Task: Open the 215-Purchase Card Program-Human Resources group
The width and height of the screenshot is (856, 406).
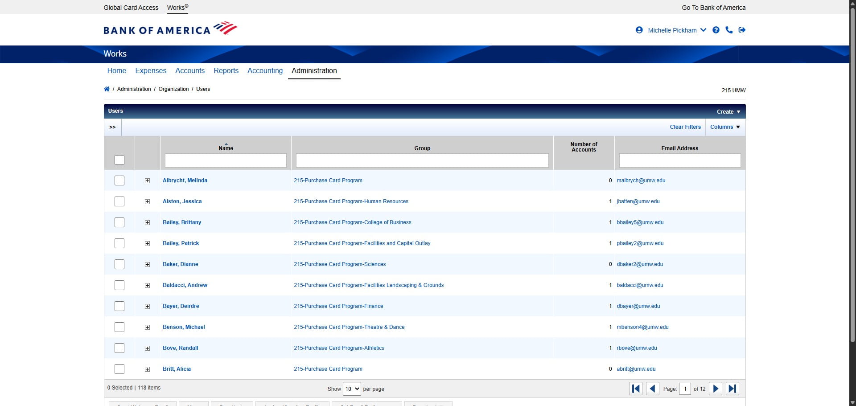Action: pos(351,201)
